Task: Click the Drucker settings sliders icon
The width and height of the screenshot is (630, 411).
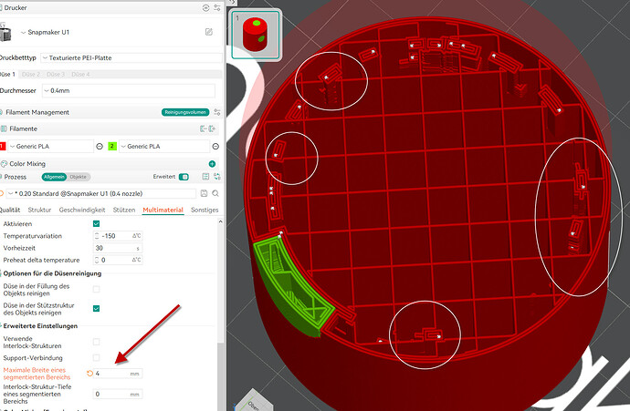Action: pyautogui.click(x=217, y=7)
